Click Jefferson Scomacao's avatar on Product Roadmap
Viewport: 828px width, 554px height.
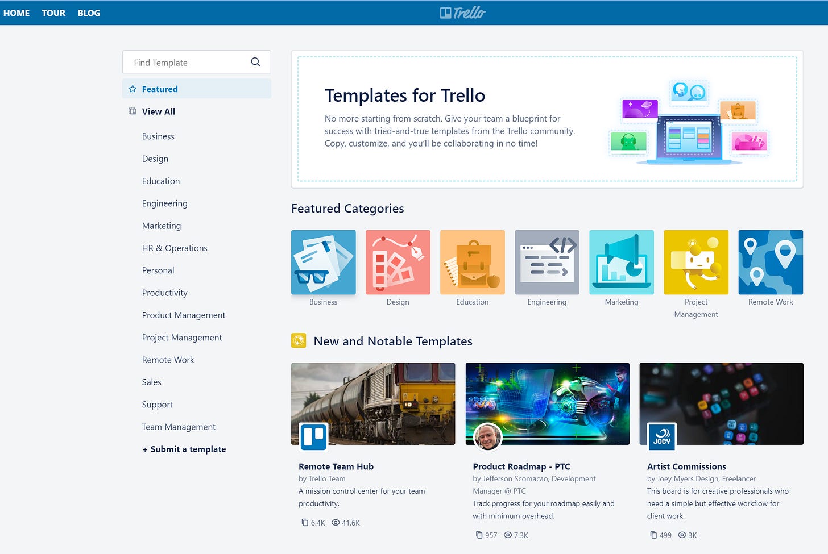(488, 436)
